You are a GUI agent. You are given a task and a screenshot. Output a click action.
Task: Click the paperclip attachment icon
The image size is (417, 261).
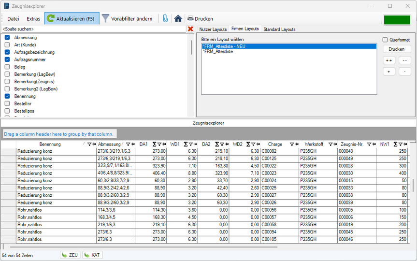click(165, 19)
